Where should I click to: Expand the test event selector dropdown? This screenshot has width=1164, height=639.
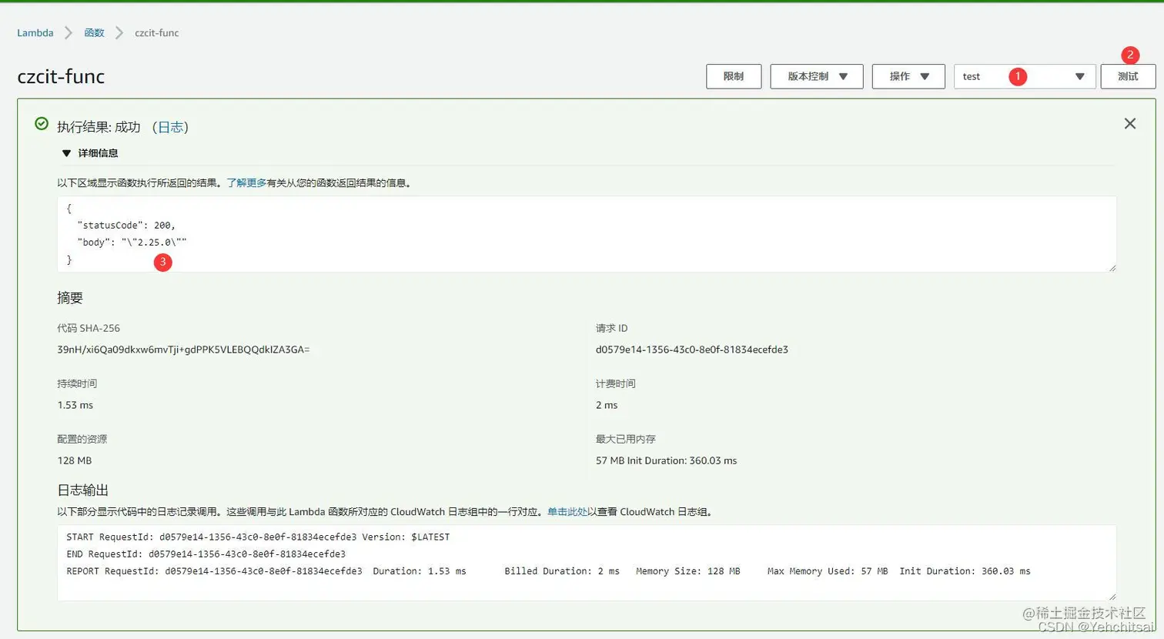coord(1025,76)
